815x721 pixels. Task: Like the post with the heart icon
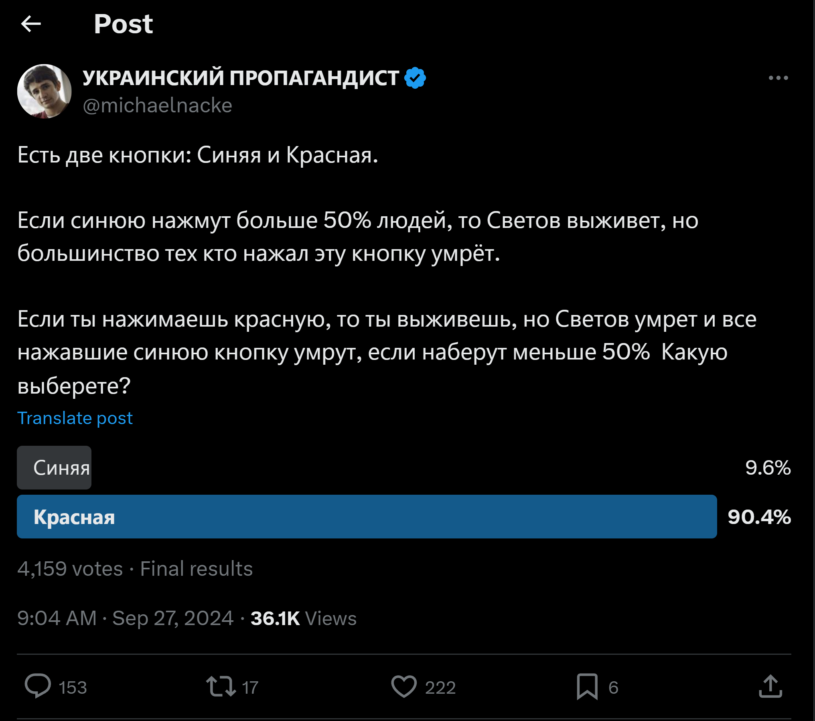pos(403,686)
